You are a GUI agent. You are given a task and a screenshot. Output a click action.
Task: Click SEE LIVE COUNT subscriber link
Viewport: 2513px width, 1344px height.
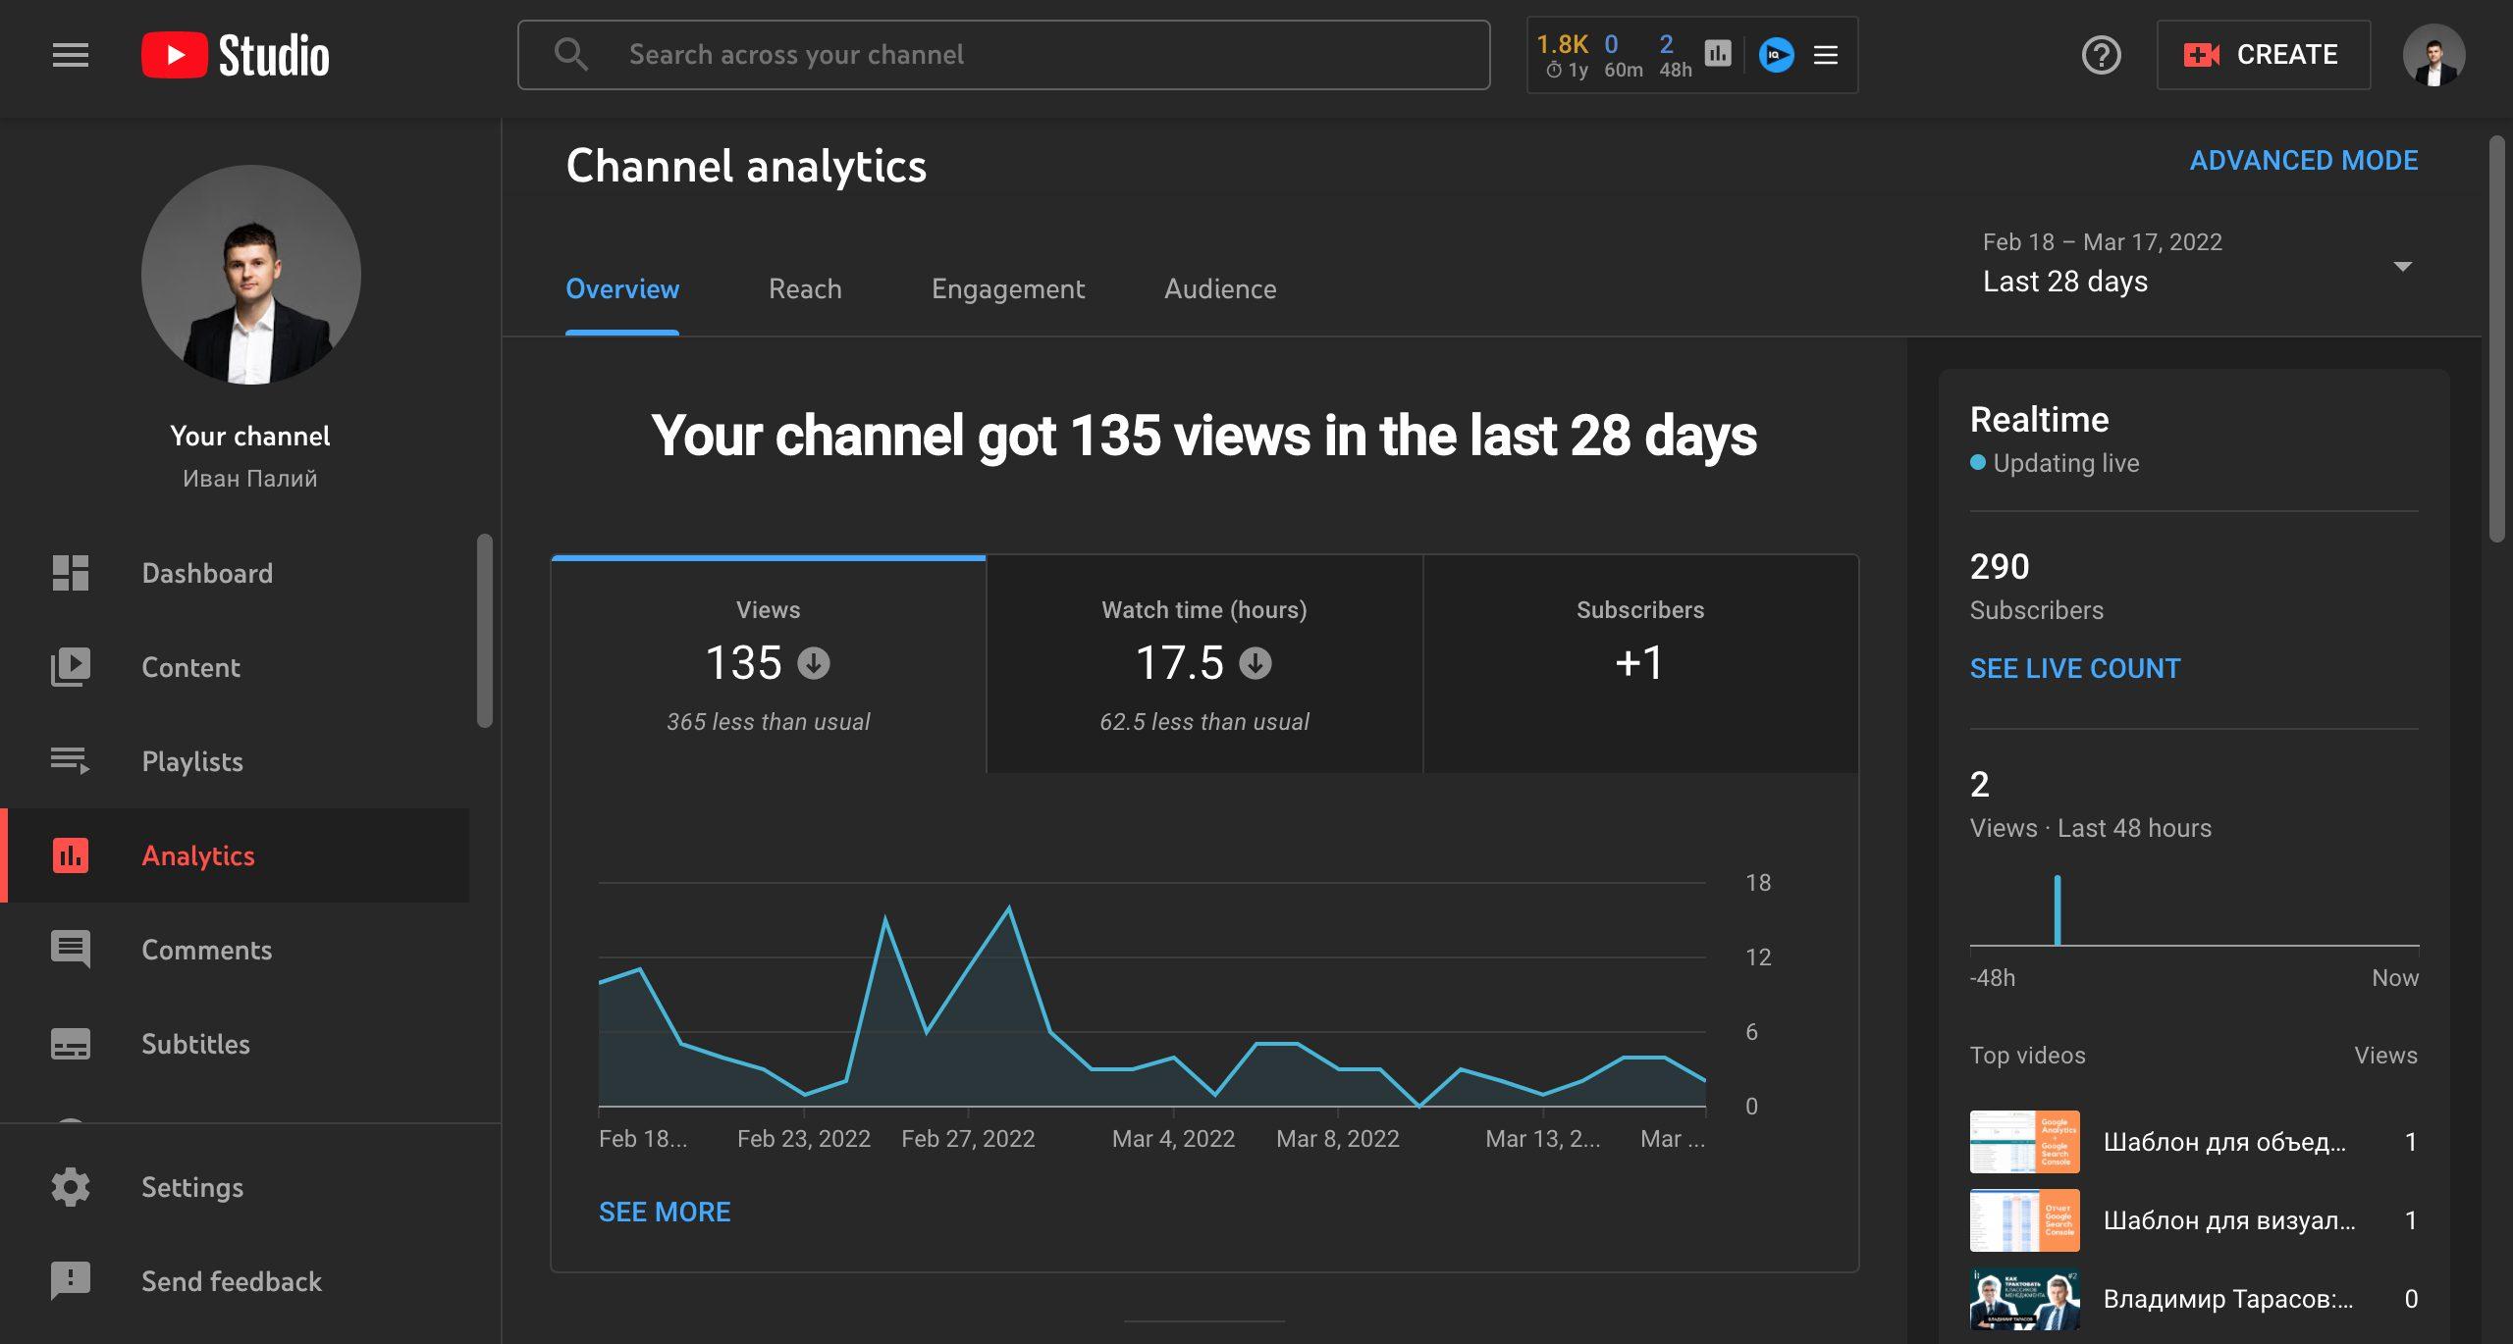pyautogui.click(x=2076, y=669)
